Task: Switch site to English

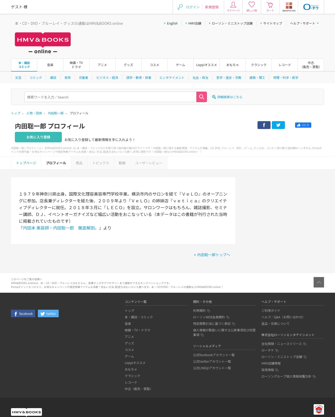Action: click(x=172, y=23)
